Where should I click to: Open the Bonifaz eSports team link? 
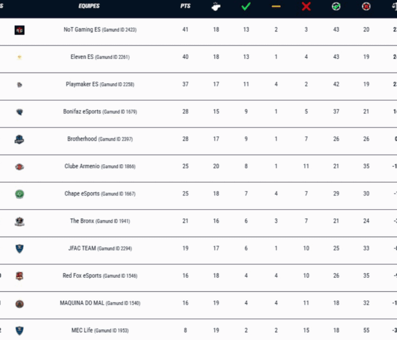[82, 112]
